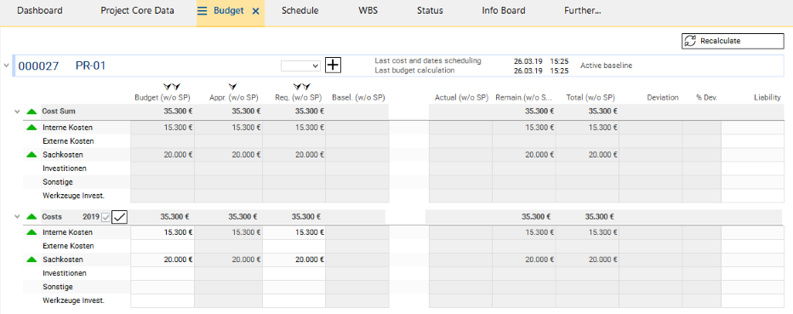Image resolution: width=793 pixels, height=314 pixels.
Task: Click the Remain.(w/o S... column header
Action: tap(523, 98)
